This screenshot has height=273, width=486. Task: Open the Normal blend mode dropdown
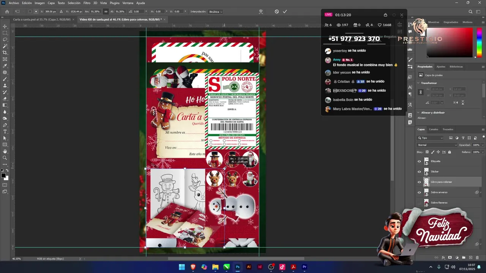437,145
